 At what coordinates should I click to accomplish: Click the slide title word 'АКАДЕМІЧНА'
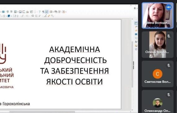click(x=75, y=49)
